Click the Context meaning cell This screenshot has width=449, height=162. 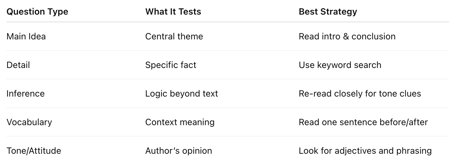pyautogui.click(x=180, y=122)
